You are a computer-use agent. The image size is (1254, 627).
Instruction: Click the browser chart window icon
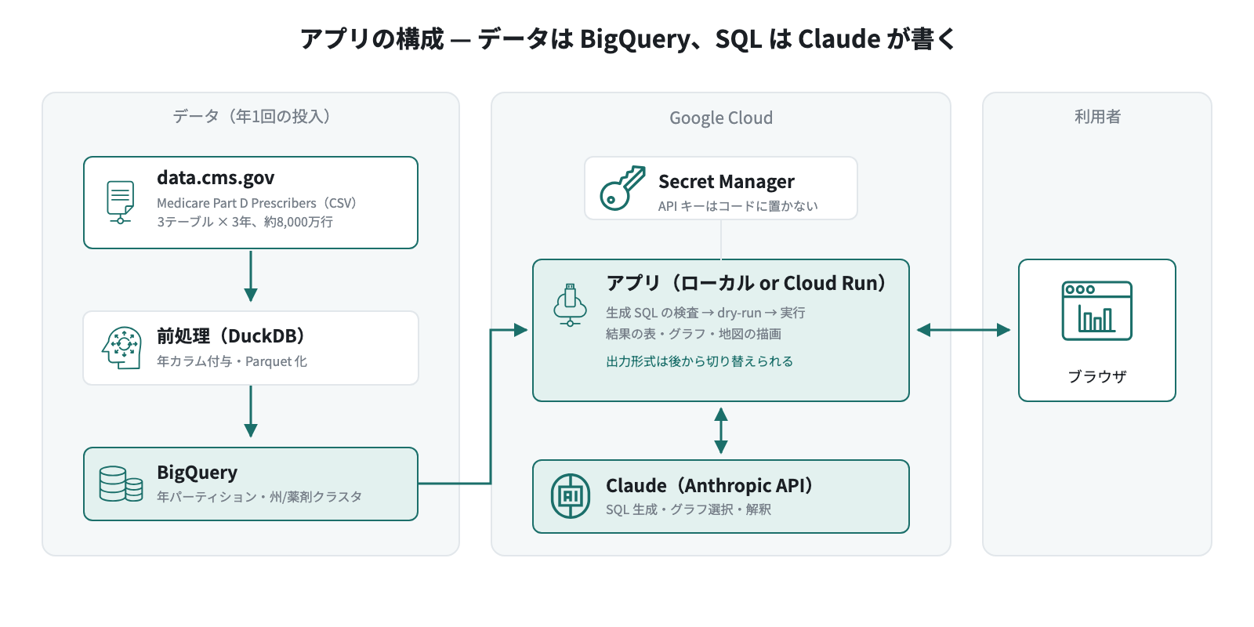(x=1097, y=311)
